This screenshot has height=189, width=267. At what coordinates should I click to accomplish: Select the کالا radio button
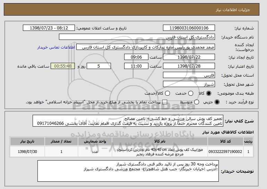click(x=209, y=93)
